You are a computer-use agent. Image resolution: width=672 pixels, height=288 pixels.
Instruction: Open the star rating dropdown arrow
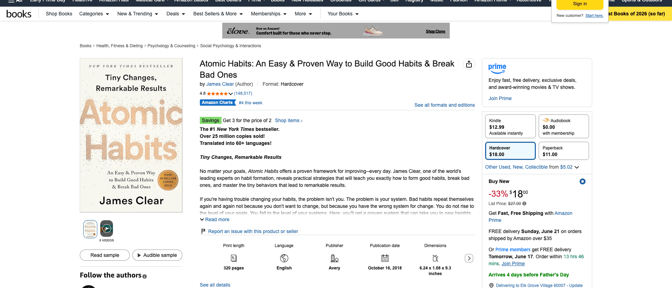231,93
